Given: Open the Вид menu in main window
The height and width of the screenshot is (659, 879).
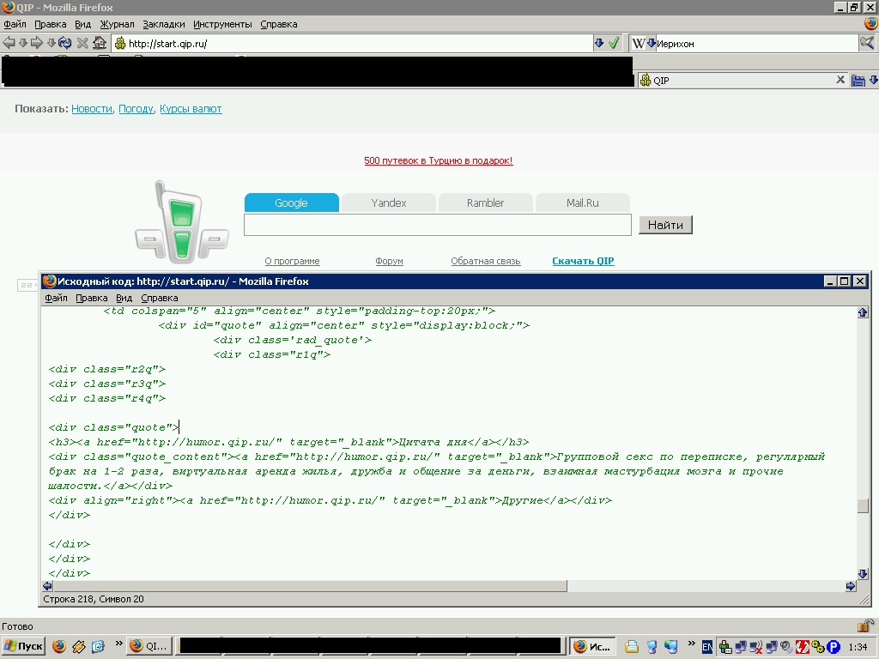Looking at the screenshot, I should click(x=82, y=24).
